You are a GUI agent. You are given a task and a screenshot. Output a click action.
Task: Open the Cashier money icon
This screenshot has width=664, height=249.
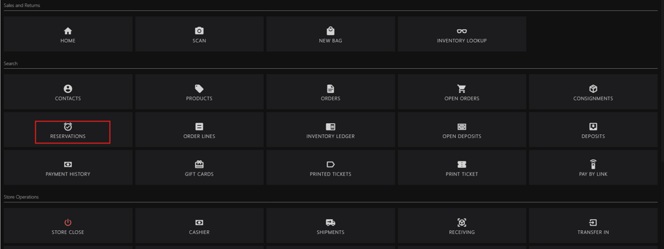click(x=199, y=222)
